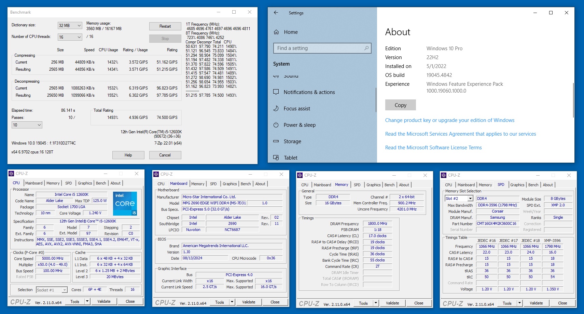Select SPD tab in CPU-Z Memory window
Viewport: 584px width, 314px height.
[357, 185]
